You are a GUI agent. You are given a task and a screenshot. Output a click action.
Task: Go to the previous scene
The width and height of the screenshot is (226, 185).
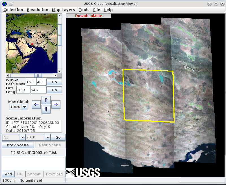pyautogui.click(x=18, y=145)
